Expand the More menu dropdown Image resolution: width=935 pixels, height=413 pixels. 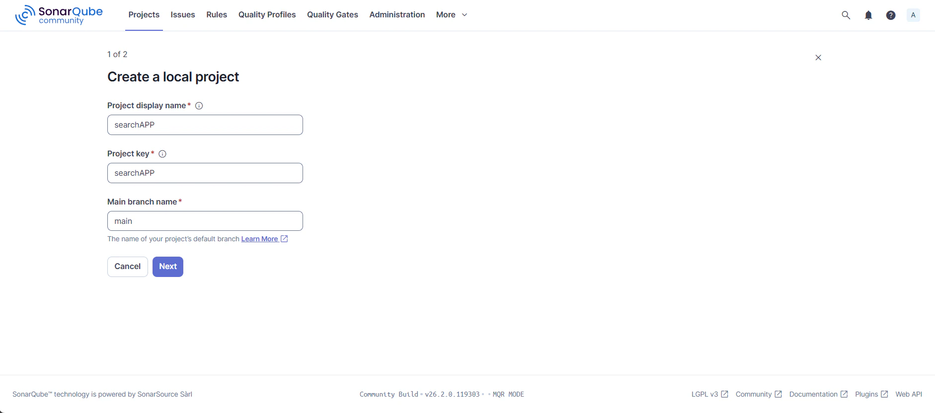tap(452, 15)
